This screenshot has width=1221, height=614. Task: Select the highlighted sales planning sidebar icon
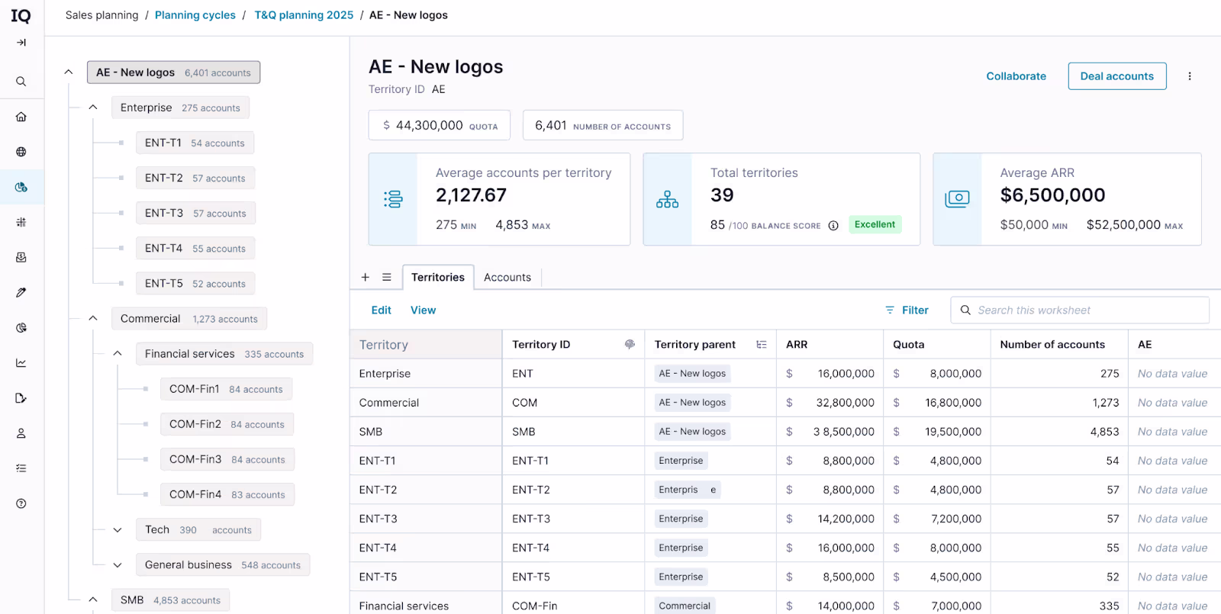tap(21, 187)
